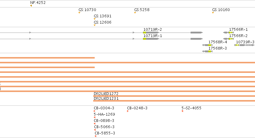The image size is (255, 138).
Task: Click the CB-0304-3 label text
Action: point(104,108)
